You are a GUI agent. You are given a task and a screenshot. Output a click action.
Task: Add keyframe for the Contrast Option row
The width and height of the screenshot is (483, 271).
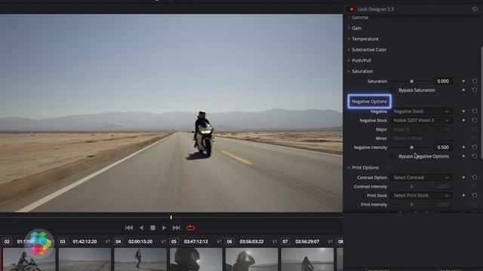(463, 178)
